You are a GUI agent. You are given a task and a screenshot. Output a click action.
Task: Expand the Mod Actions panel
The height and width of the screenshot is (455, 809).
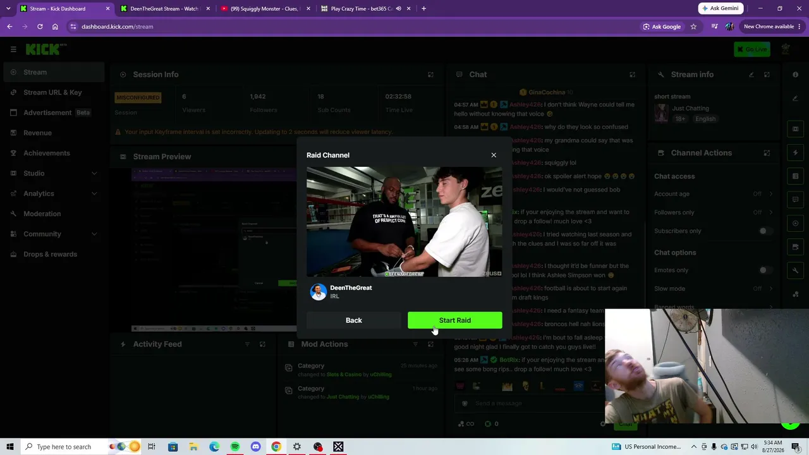pyautogui.click(x=430, y=344)
